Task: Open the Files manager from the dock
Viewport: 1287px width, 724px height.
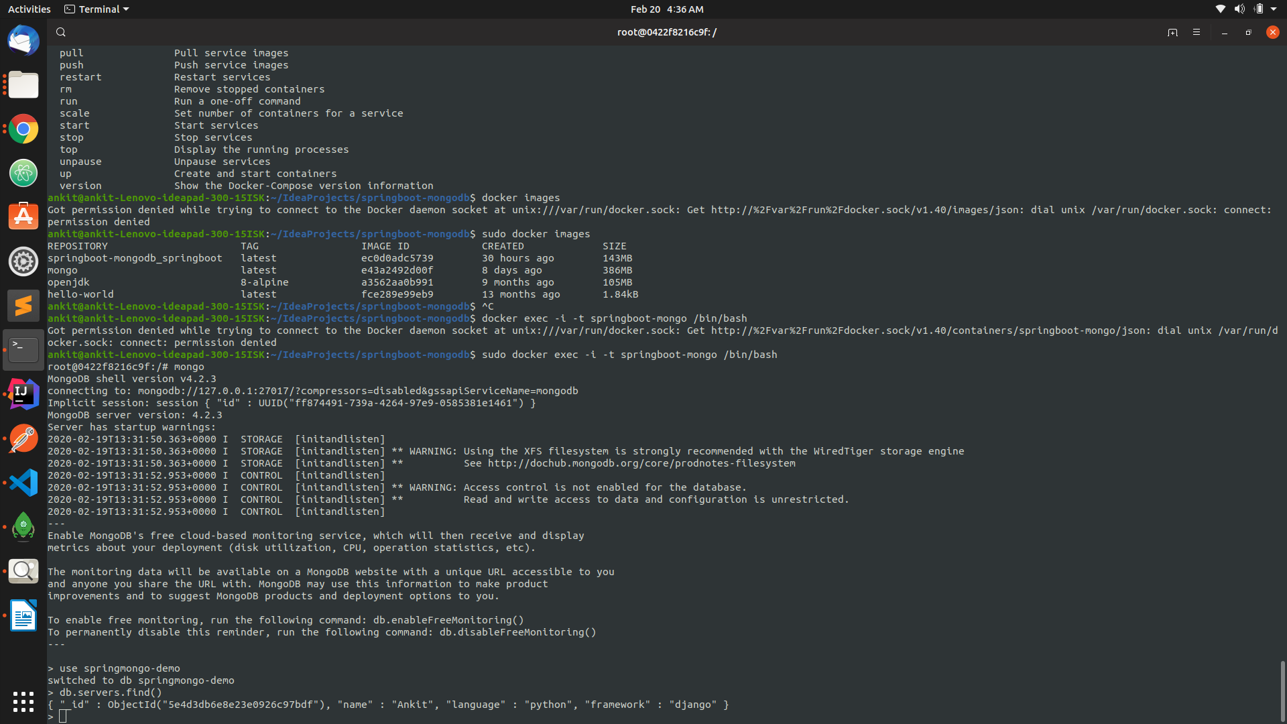Action: pyautogui.click(x=23, y=85)
